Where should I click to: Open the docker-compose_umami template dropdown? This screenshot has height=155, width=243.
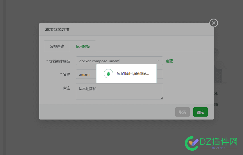tap(119, 61)
